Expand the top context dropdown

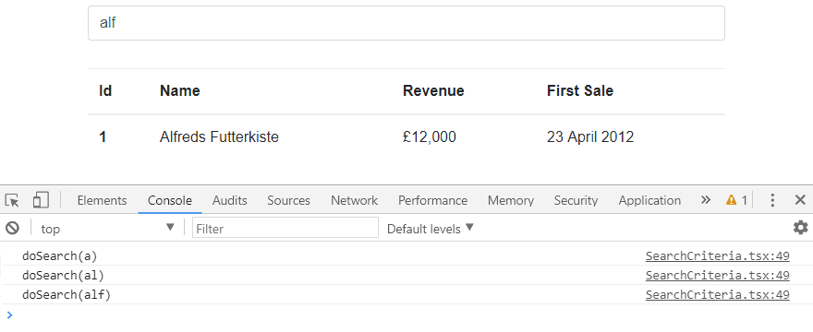click(x=108, y=229)
